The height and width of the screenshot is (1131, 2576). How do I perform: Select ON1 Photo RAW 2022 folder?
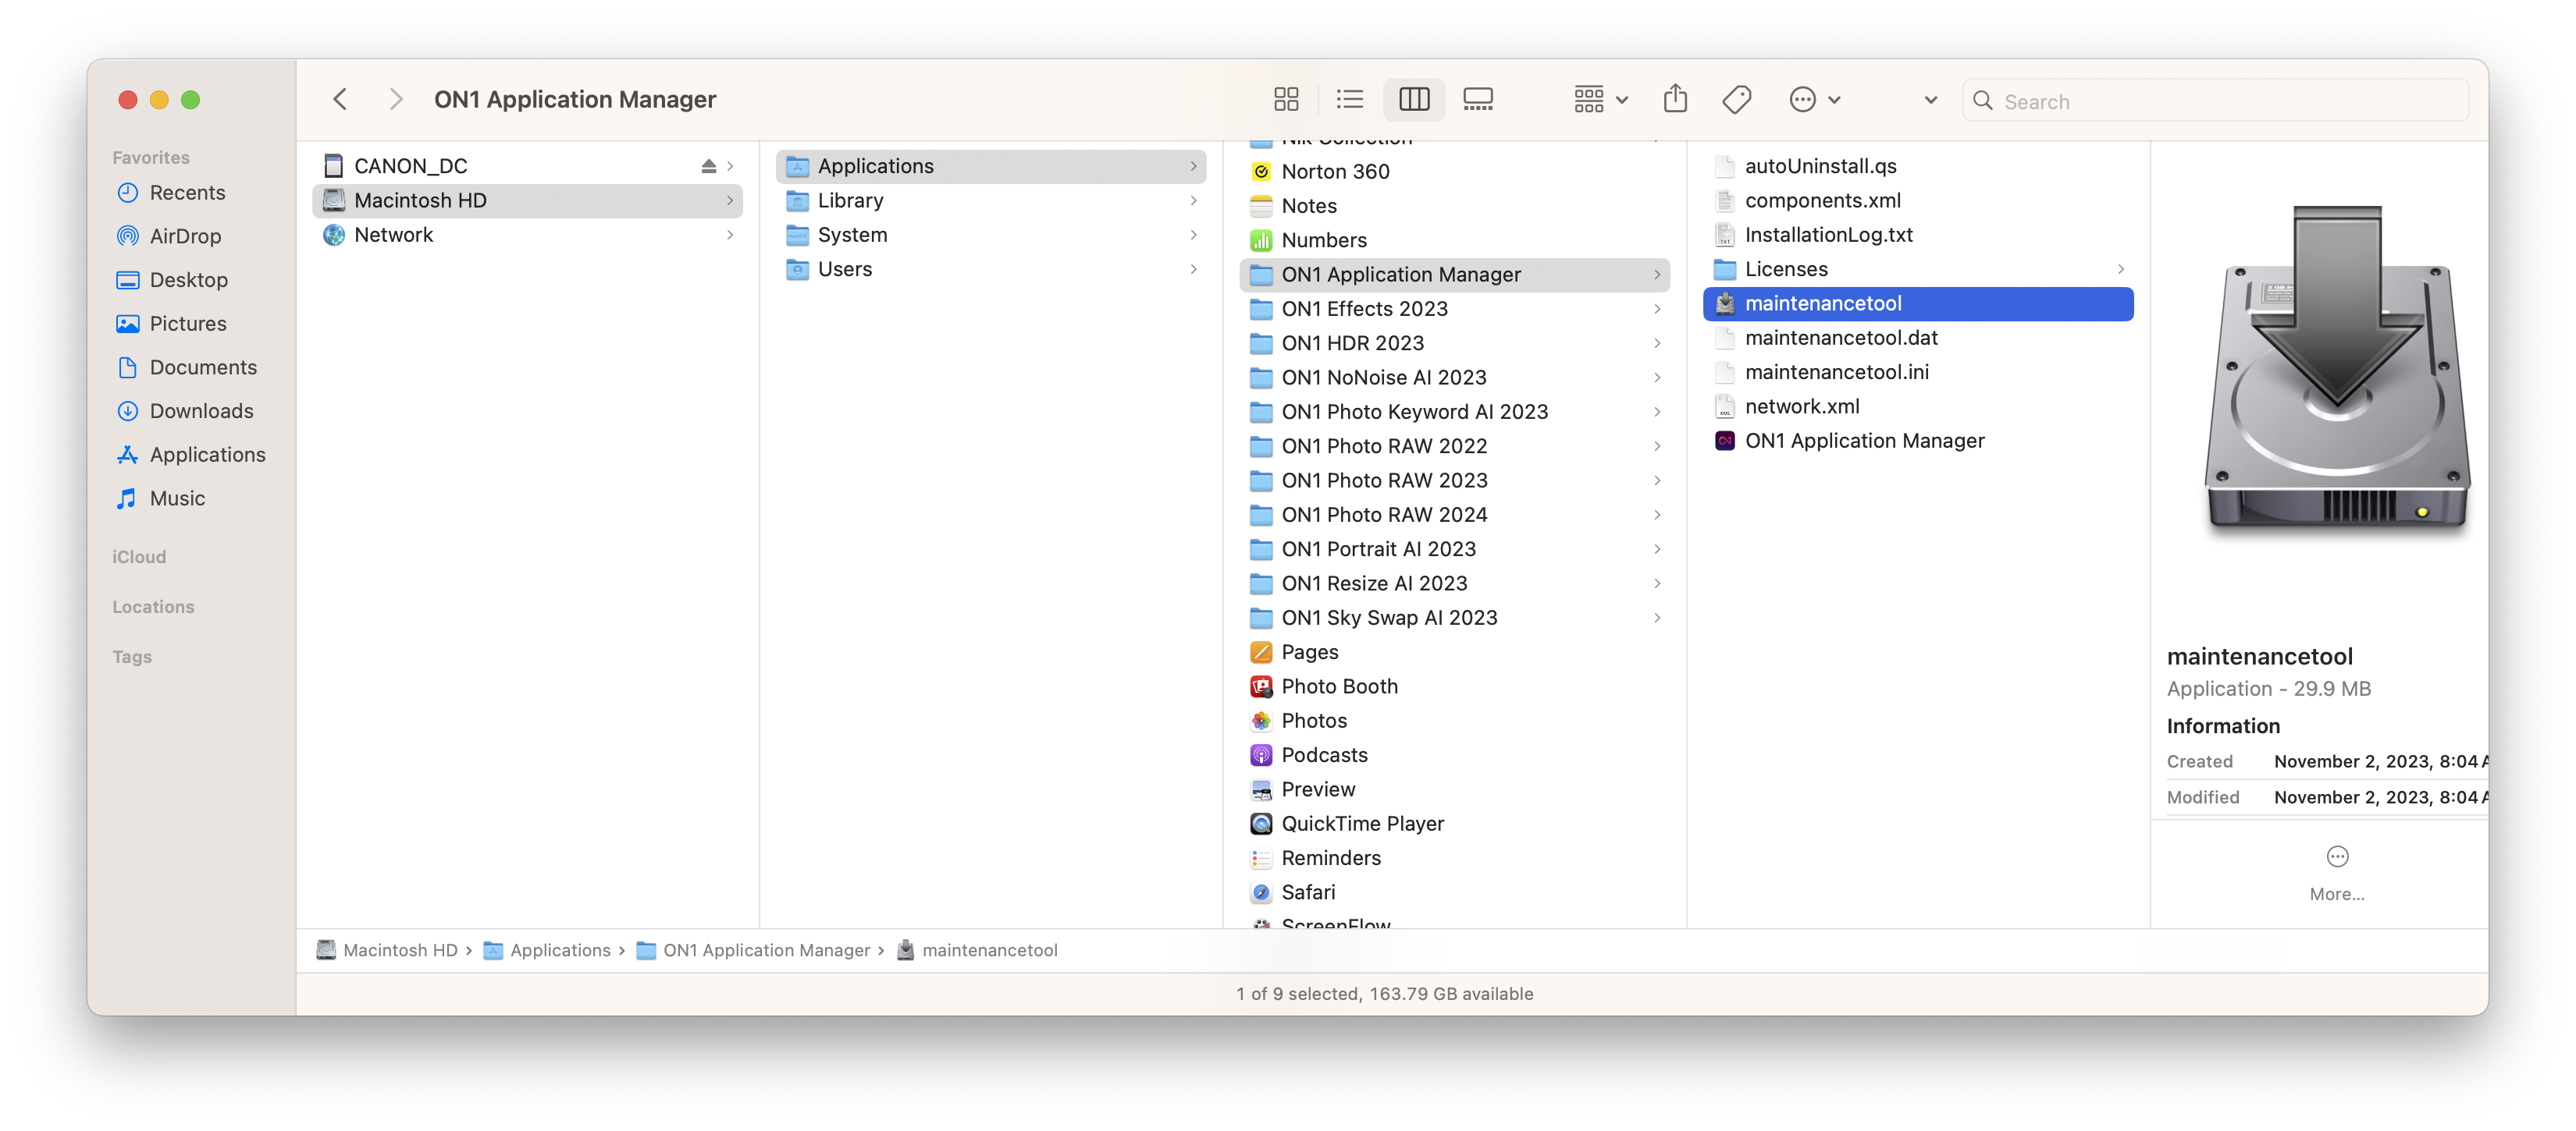coord(1455,445)
